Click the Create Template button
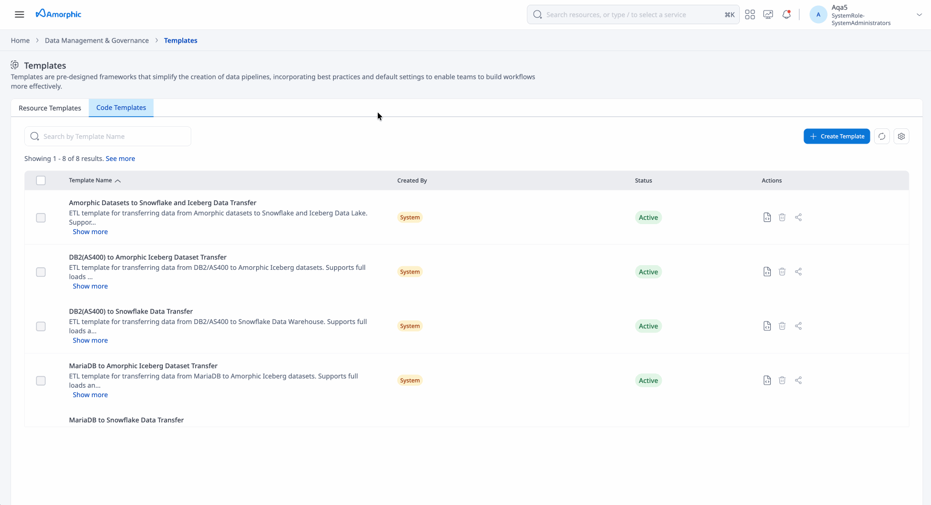Screen dimensions: 931x505 pyautogui.click(x=837, y=136)
